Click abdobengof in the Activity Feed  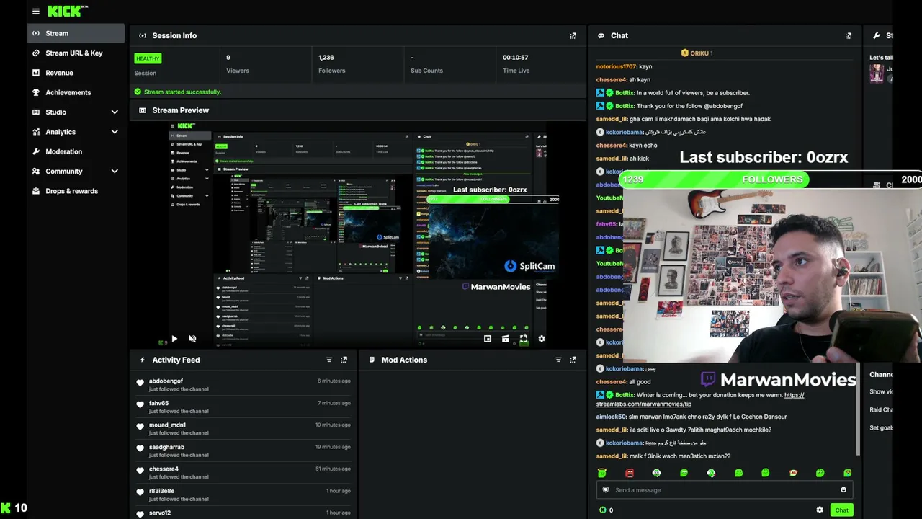pyautogui.click(x=166, y=381)
